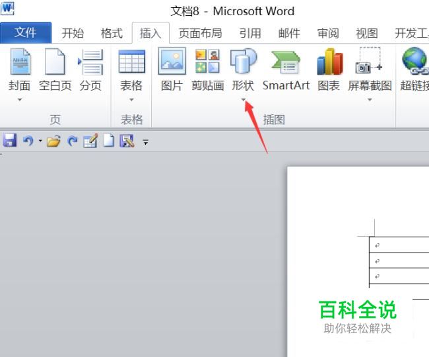Switch to Review (审阅) tab
This screenshot has width=429, height=357.
[328, 33]
